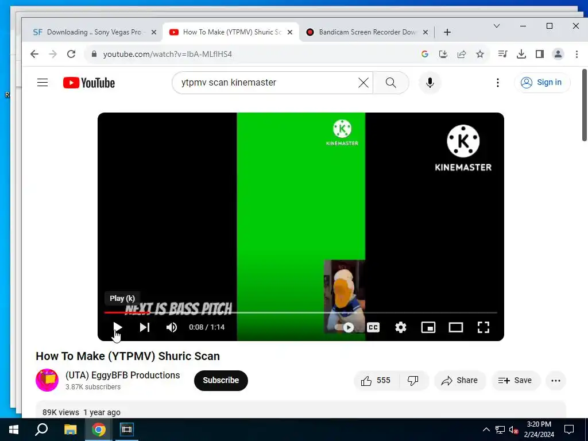This screenshot has height=441, width=588.
Task: Toggle Chrome side panel
Action: pos(540,54)
